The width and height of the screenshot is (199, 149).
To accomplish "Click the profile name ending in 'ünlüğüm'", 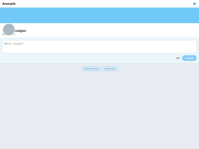I will [x=14, y=31].
